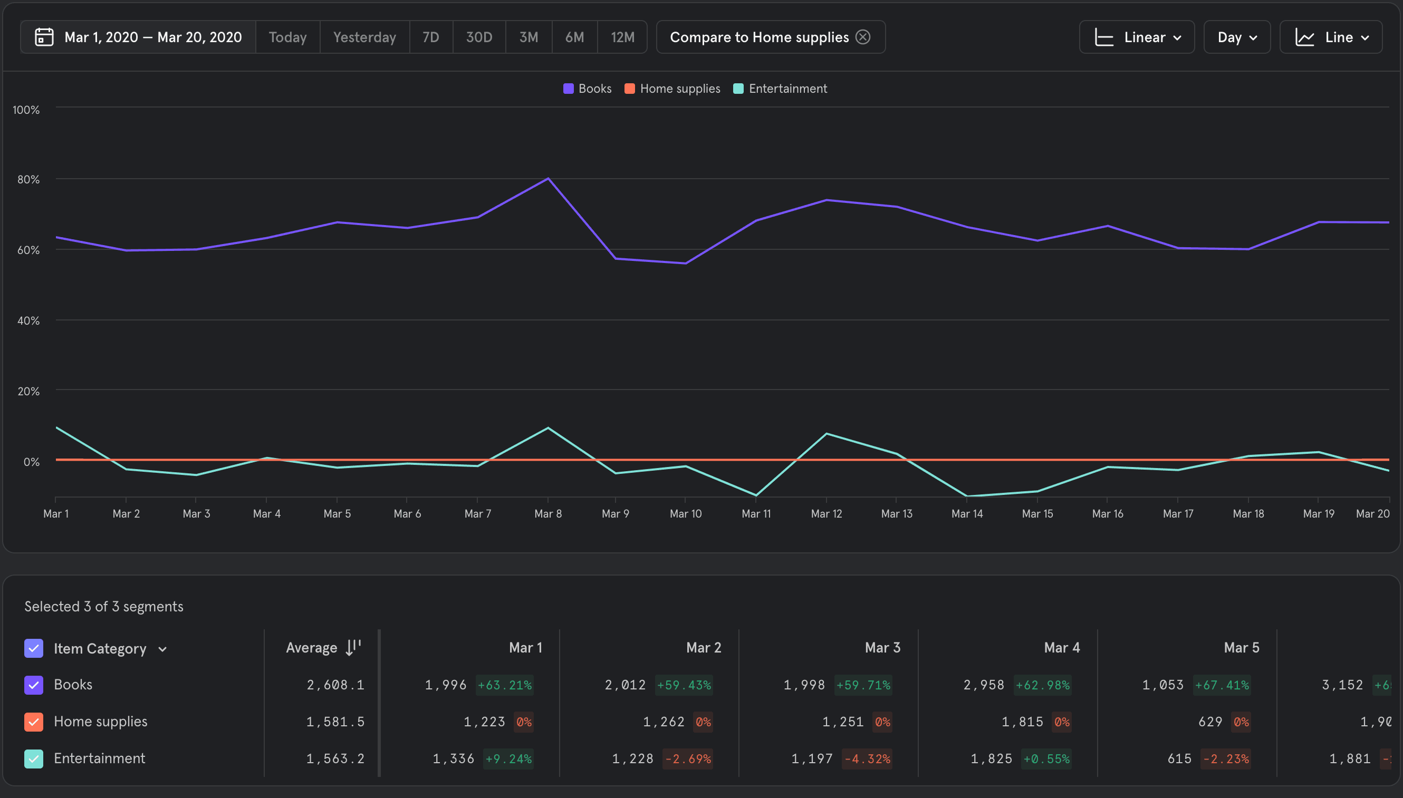Click the Yesterday date shortcut
1403x798 pixels.
364,37
